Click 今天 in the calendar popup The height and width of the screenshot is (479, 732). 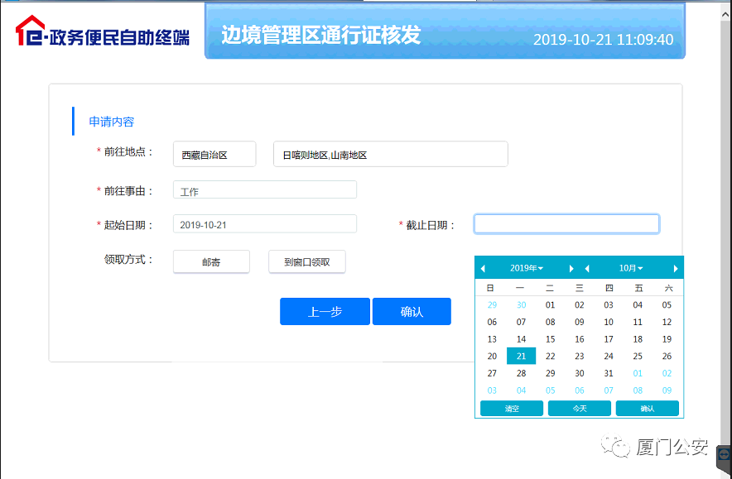coord(580,409)
